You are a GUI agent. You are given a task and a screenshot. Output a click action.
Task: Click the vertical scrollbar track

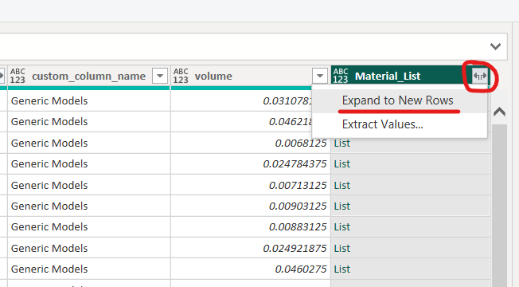[x=499, y=206]
